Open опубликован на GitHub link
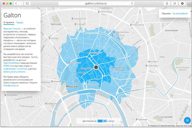This screenshot has height=128, width=192. pos(15,69)
